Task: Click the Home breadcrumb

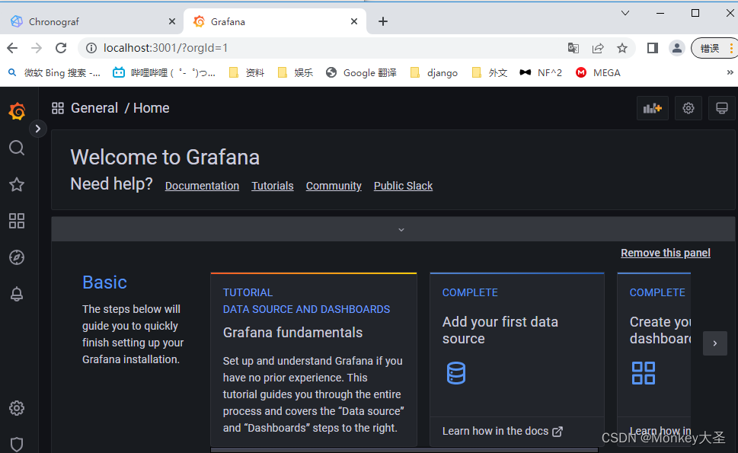Action: [x=151, y=108]
